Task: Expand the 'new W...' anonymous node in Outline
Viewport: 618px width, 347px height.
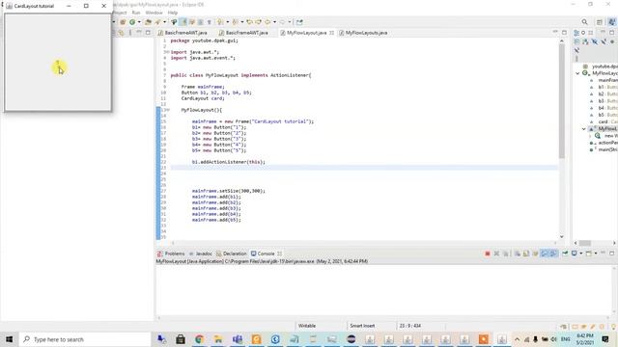Action: point(590,136)
